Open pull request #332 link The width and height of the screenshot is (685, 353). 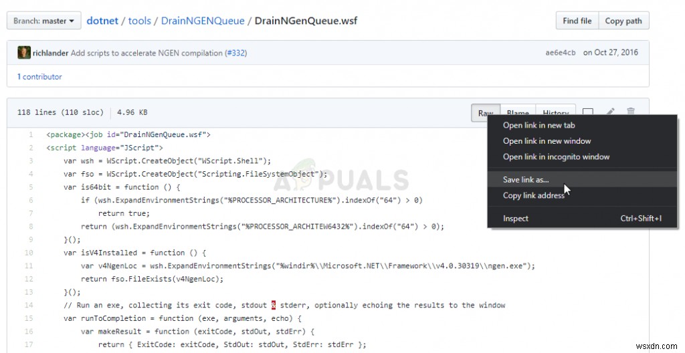236,53
